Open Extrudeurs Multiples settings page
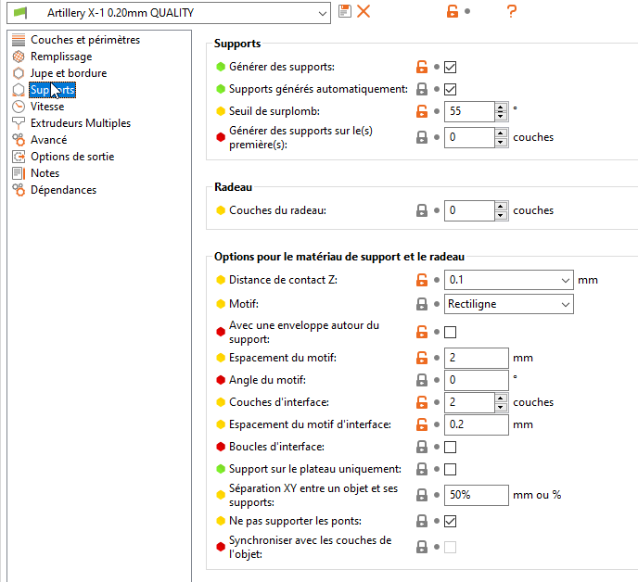 pos(81,123)
